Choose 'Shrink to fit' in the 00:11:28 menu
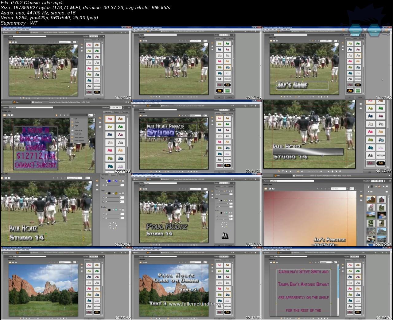 pos(78,131)
